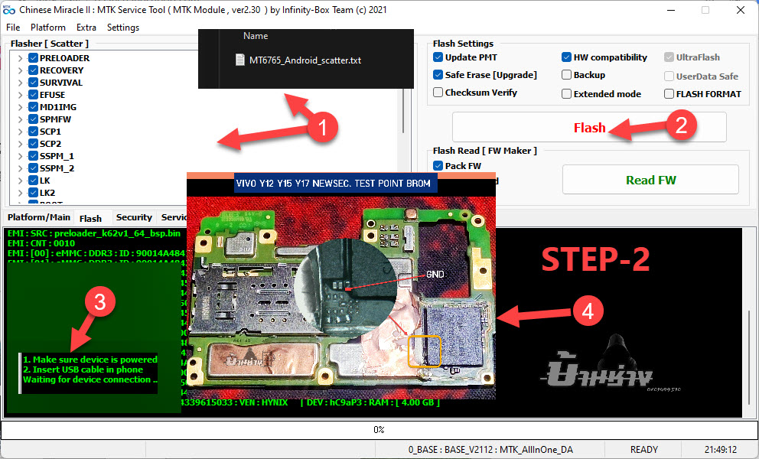
Task: Switch to the Security tab
Action: (134, 217)
